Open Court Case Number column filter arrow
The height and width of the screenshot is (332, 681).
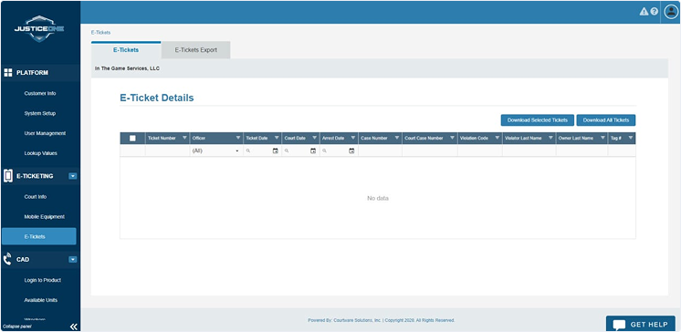(452, 138)
